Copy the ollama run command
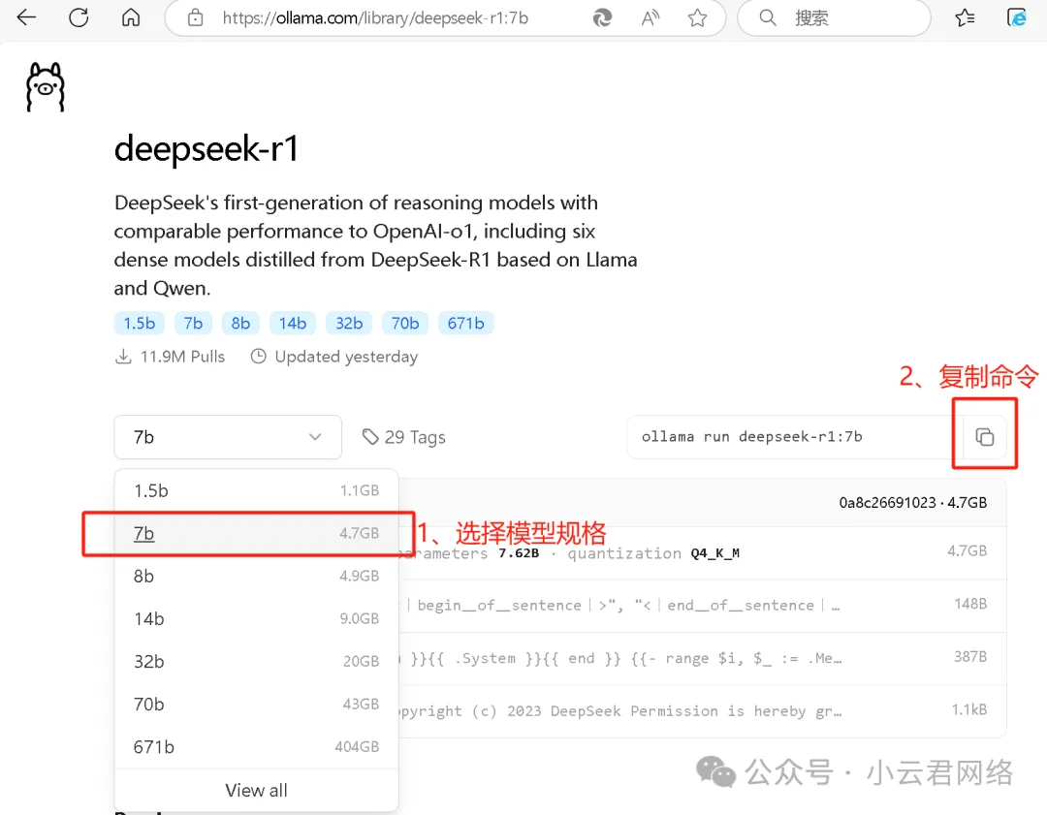This screenshot has width=1047, height=815. 984,437
